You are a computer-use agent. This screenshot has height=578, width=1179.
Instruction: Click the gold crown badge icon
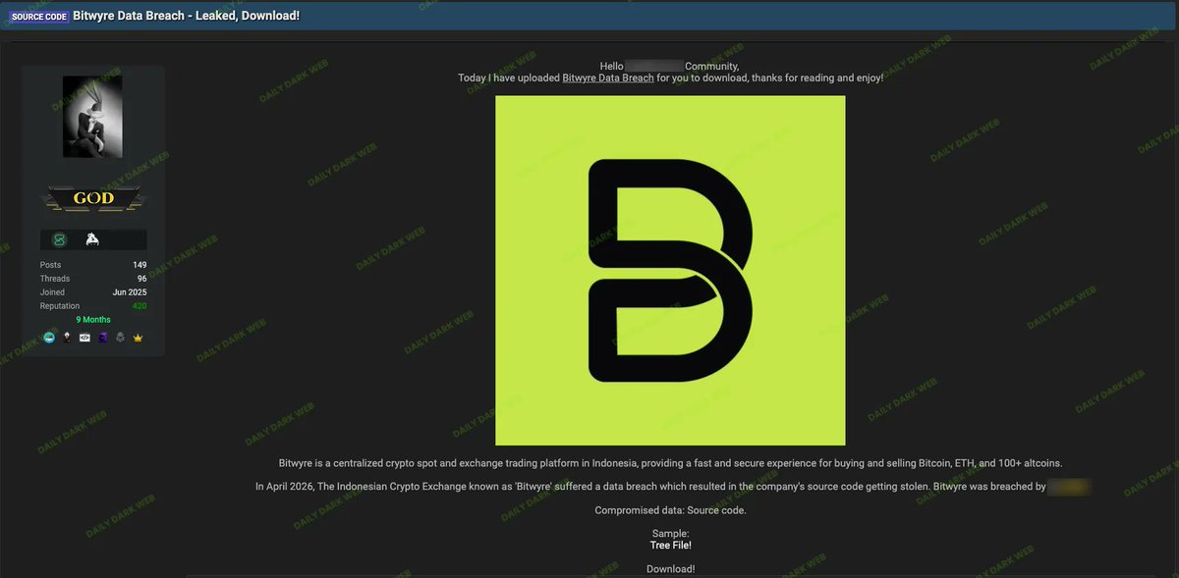click(138, 338)
